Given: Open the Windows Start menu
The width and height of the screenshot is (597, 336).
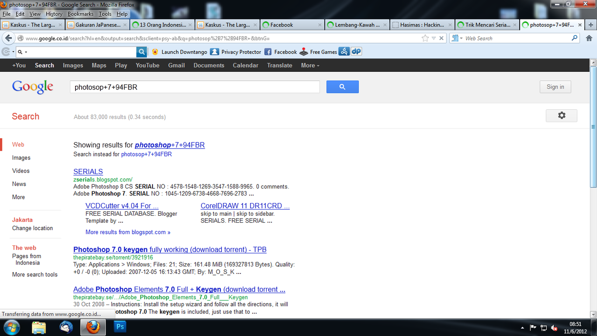Looking at the screenshot, I should coord(11,327).
